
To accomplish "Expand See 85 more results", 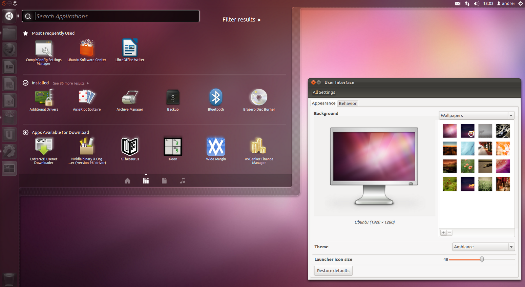I will 71,83.
